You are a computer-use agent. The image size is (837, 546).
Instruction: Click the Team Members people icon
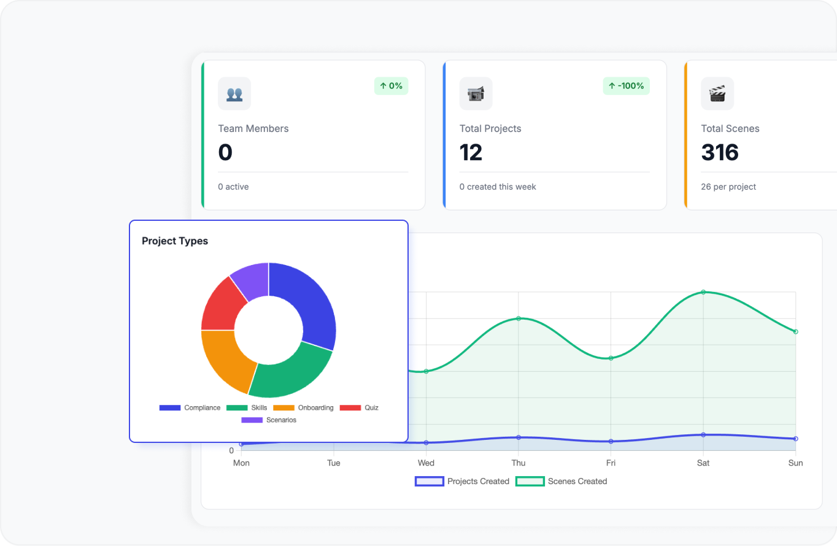click(234, 94)
